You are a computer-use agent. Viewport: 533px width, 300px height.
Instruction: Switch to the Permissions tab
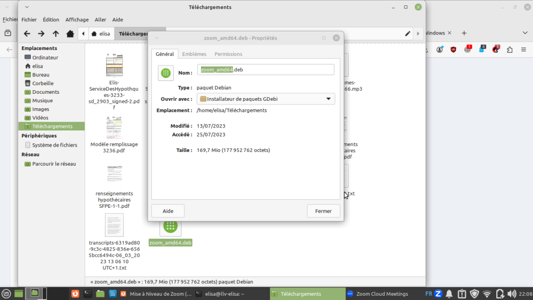pos(228,54)
